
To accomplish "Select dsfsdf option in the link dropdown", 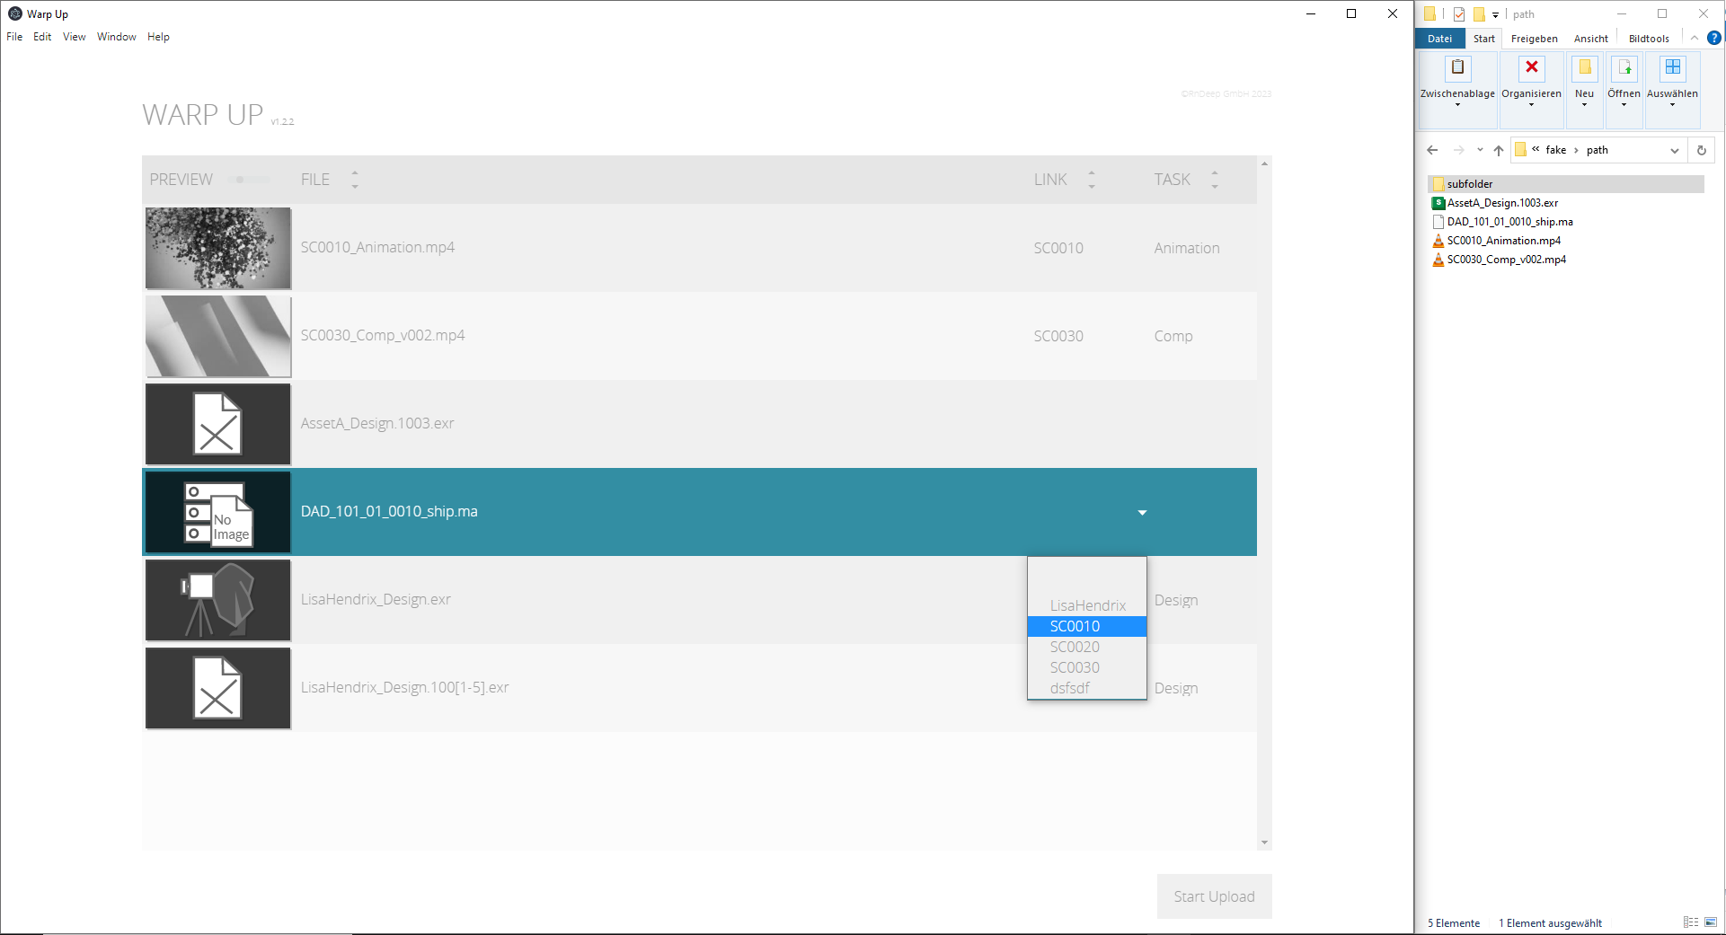I will click(x=1069, y=688).
